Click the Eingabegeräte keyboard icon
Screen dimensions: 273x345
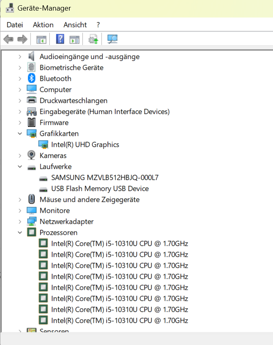pos(31,112)
